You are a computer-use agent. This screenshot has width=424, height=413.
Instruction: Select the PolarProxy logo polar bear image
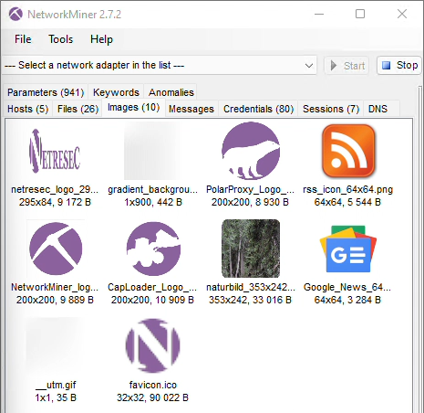coord(251,151)
